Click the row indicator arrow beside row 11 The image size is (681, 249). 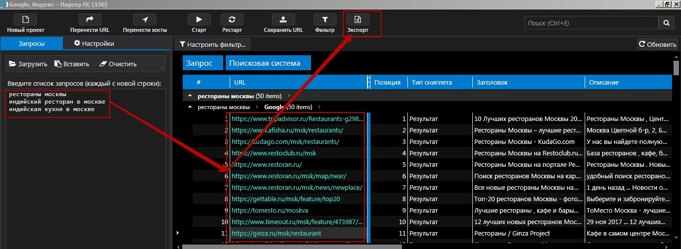pos(178,233)
